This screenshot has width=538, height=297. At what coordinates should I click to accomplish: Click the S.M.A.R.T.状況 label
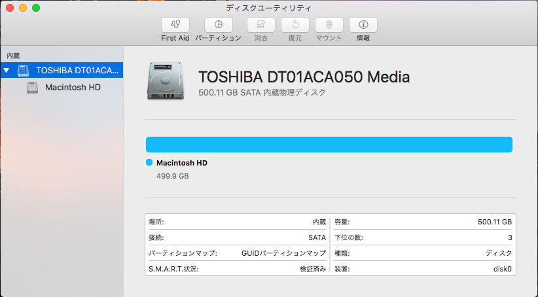pyautogui.click(x=173, y=269)
